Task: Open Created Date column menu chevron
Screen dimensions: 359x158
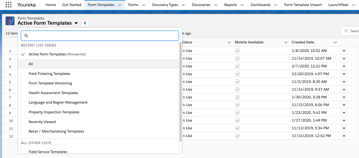Action: (x=335, y=42)
